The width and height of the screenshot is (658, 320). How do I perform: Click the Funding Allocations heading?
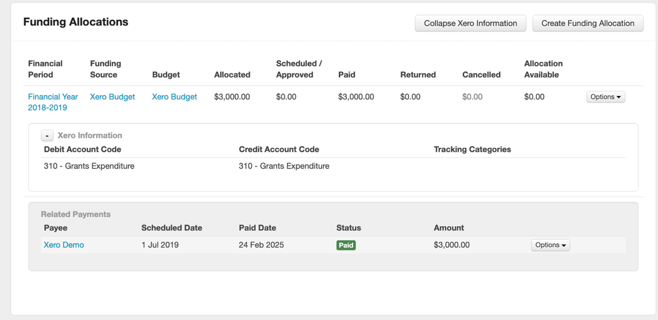tap(76, 22)
